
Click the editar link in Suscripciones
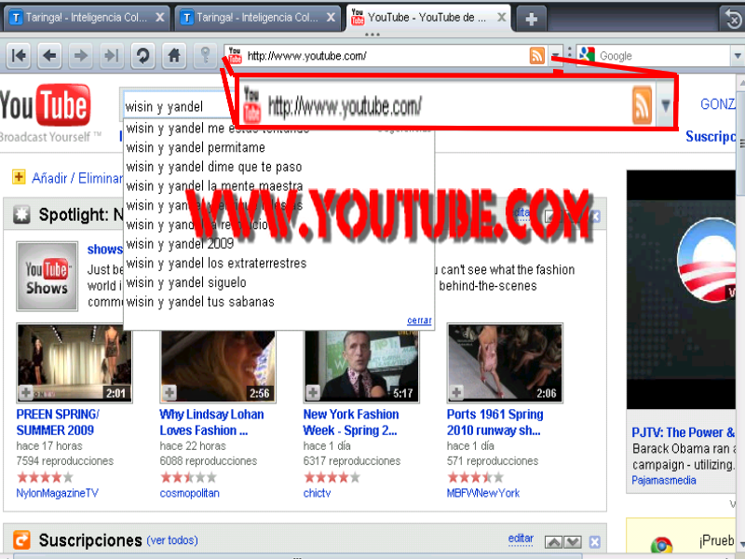click(x=521, y=539)
